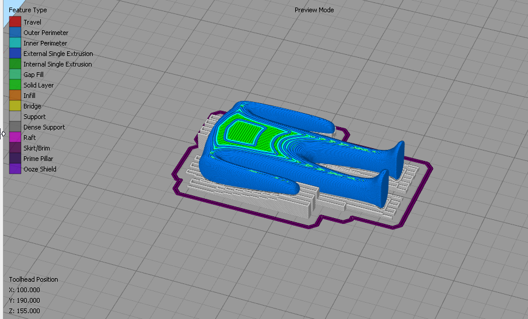Click the Internal Single Extrusion label
The image size is (528, 319).
(58, 64)
